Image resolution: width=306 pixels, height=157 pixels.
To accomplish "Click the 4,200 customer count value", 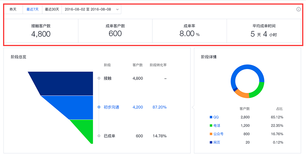I will (x=137, y=107).
